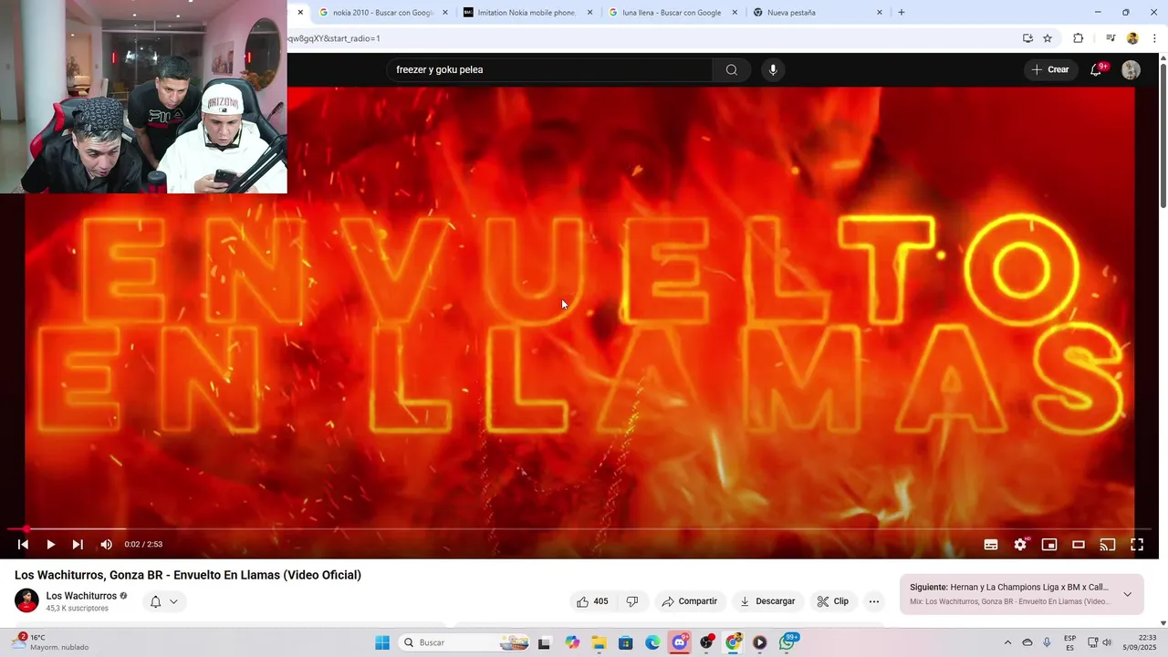The height and width of the screenshot is (657, 1168).
Task: Open more actions three-dot menu
Action: [x=874, y=601]
